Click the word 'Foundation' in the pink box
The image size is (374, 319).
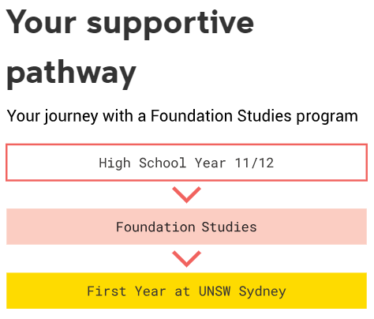click(x=155, y=227)
